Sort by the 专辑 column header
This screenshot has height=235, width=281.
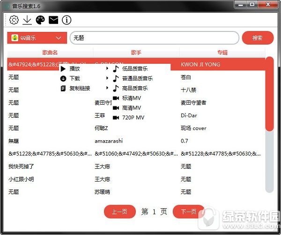(x=222, y=53)
